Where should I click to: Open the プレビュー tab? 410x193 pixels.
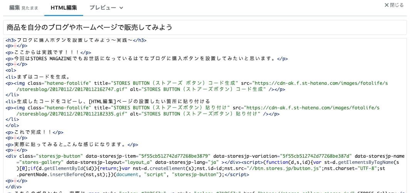102,8
